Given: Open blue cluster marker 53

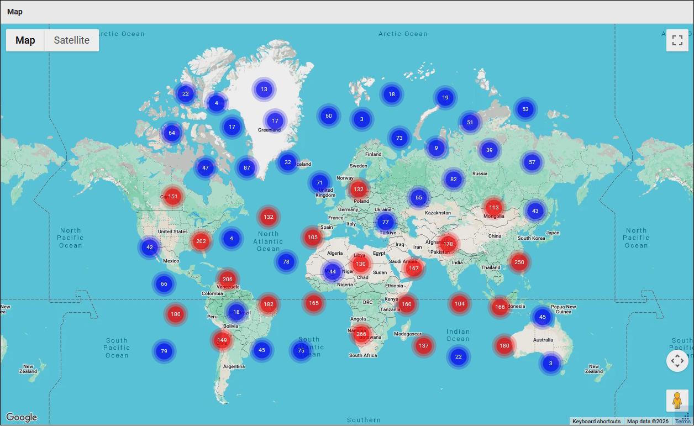Looking at the screenshot, I should tap(525, 109).
